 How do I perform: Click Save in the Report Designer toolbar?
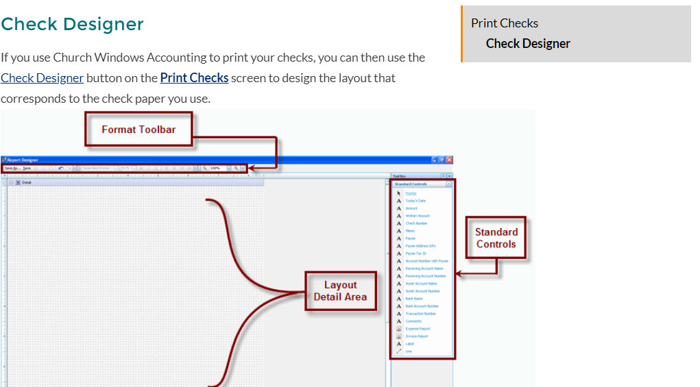coord(27,168)
